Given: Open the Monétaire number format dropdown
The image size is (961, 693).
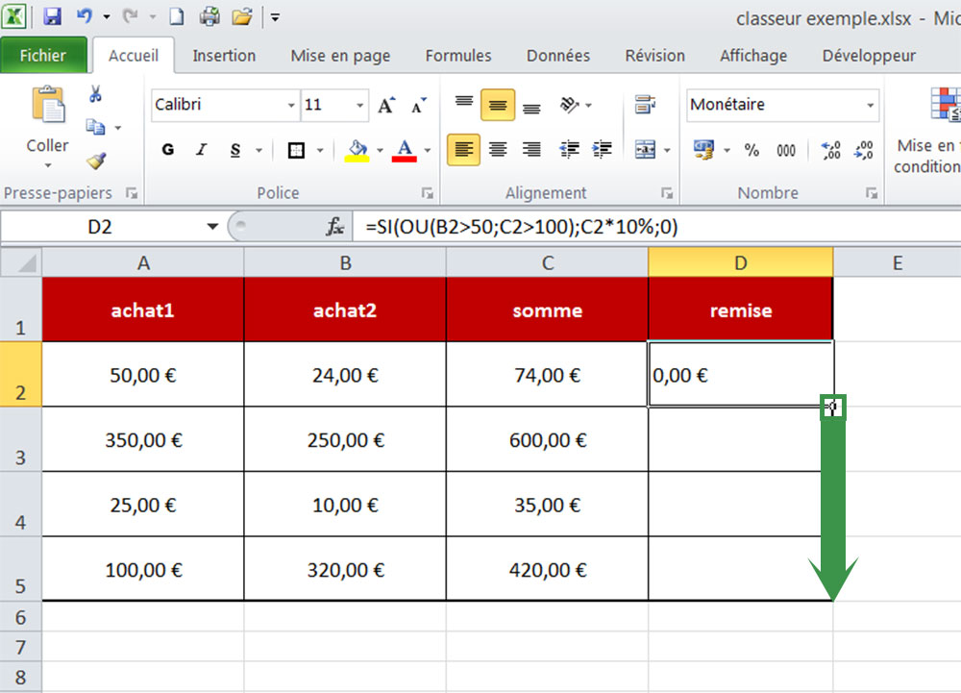Looking at the screenshot, I should click(x=870, y=105).
